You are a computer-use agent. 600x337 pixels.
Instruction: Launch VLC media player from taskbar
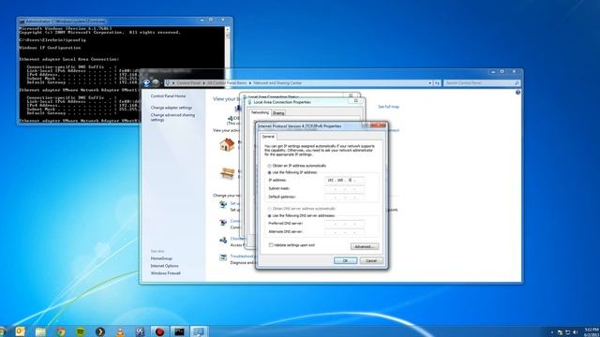[120, 331]
